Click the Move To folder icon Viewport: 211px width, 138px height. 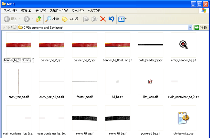[86, 19]
